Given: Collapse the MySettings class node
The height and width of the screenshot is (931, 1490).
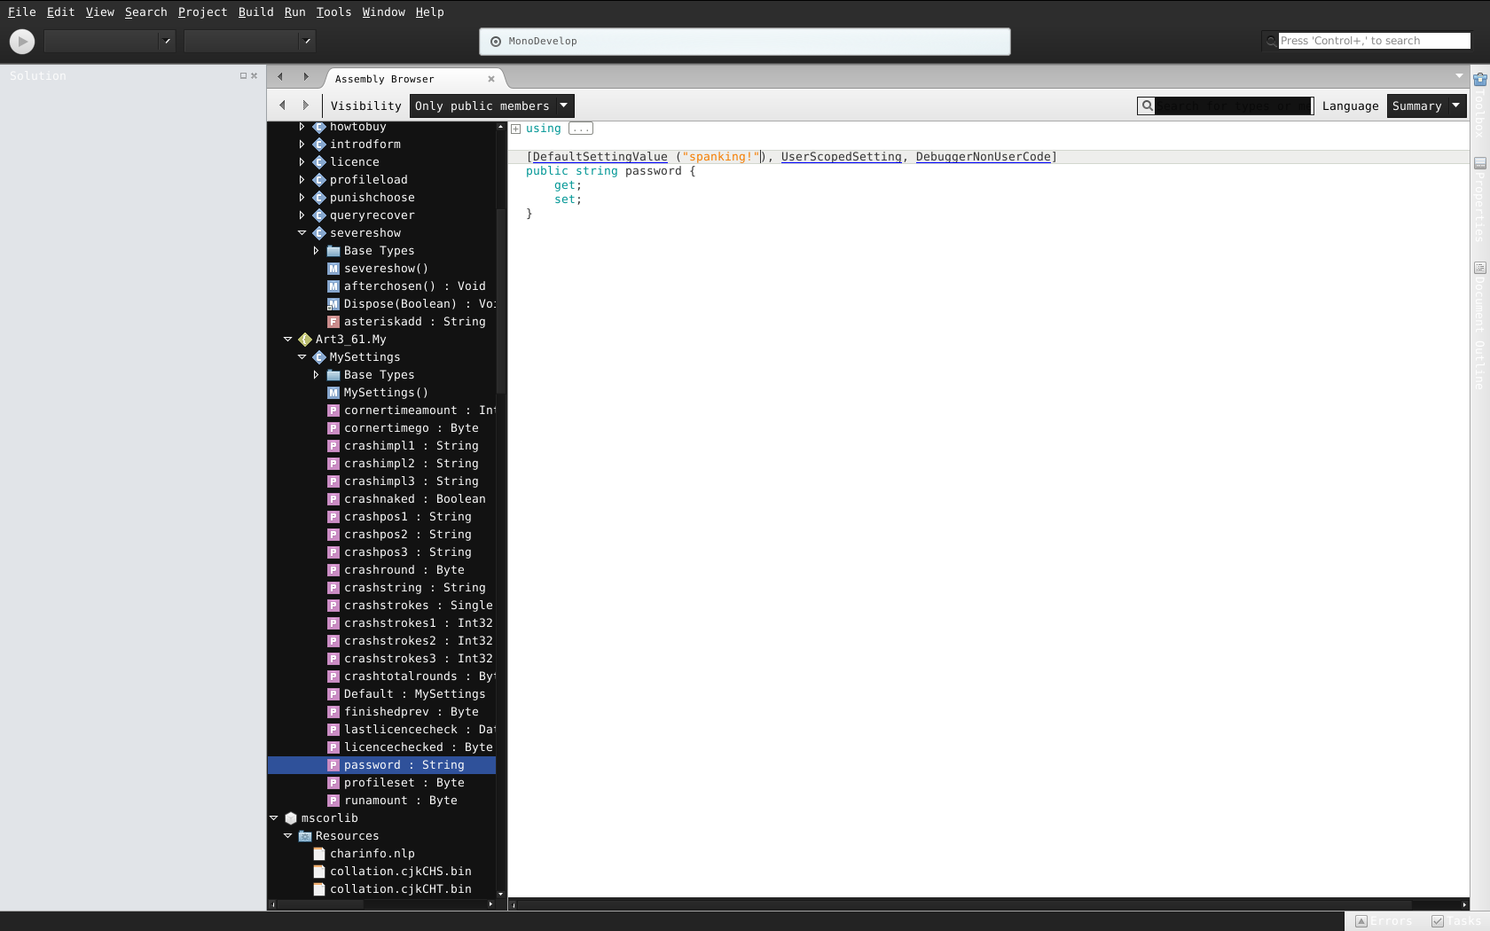Looking at the screenshot, I should click(x=302, y=357).
